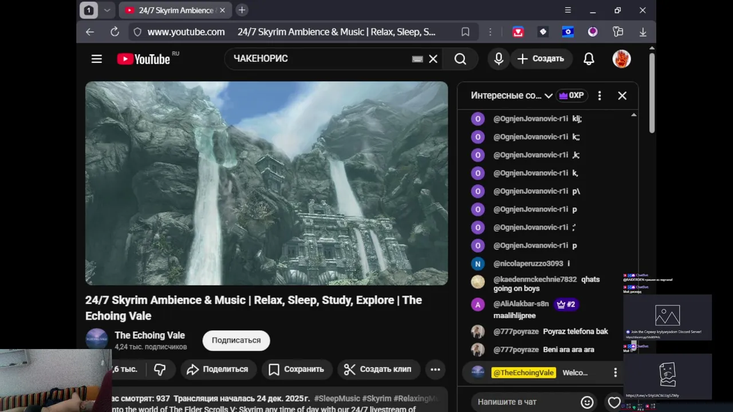Click the video player area
Image resolution: width=733 pixels, height=412 pixels.
266,183
